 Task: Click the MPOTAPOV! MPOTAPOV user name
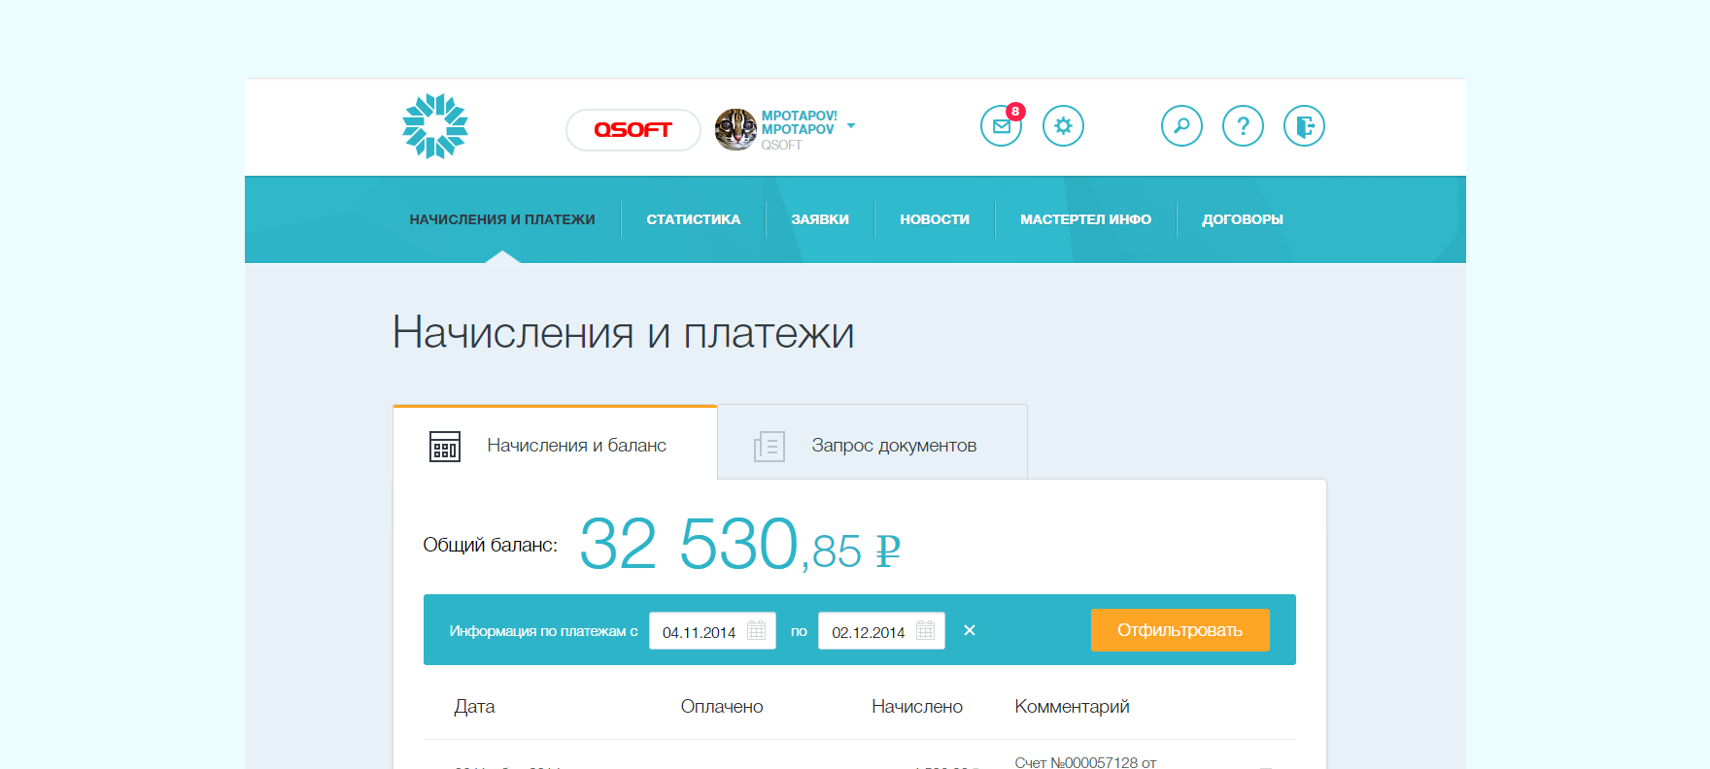click(x=799, y=122)
